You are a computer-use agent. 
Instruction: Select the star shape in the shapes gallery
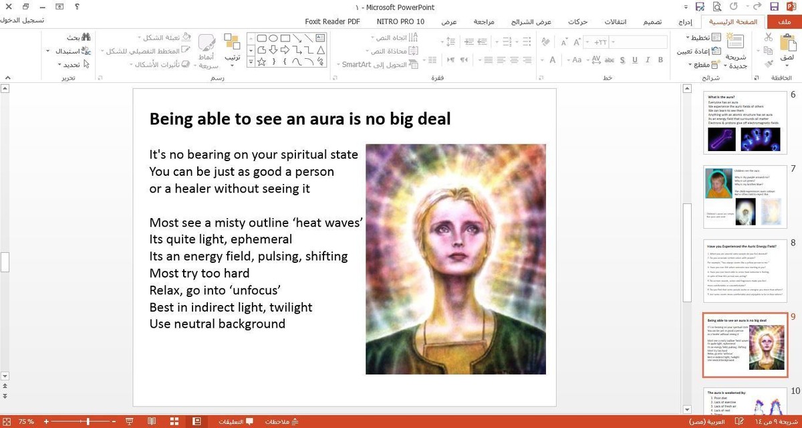pyautogui.click(x=261, y=62)
